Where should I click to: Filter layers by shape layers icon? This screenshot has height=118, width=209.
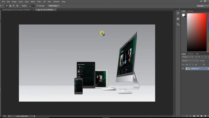coord(206,57)
